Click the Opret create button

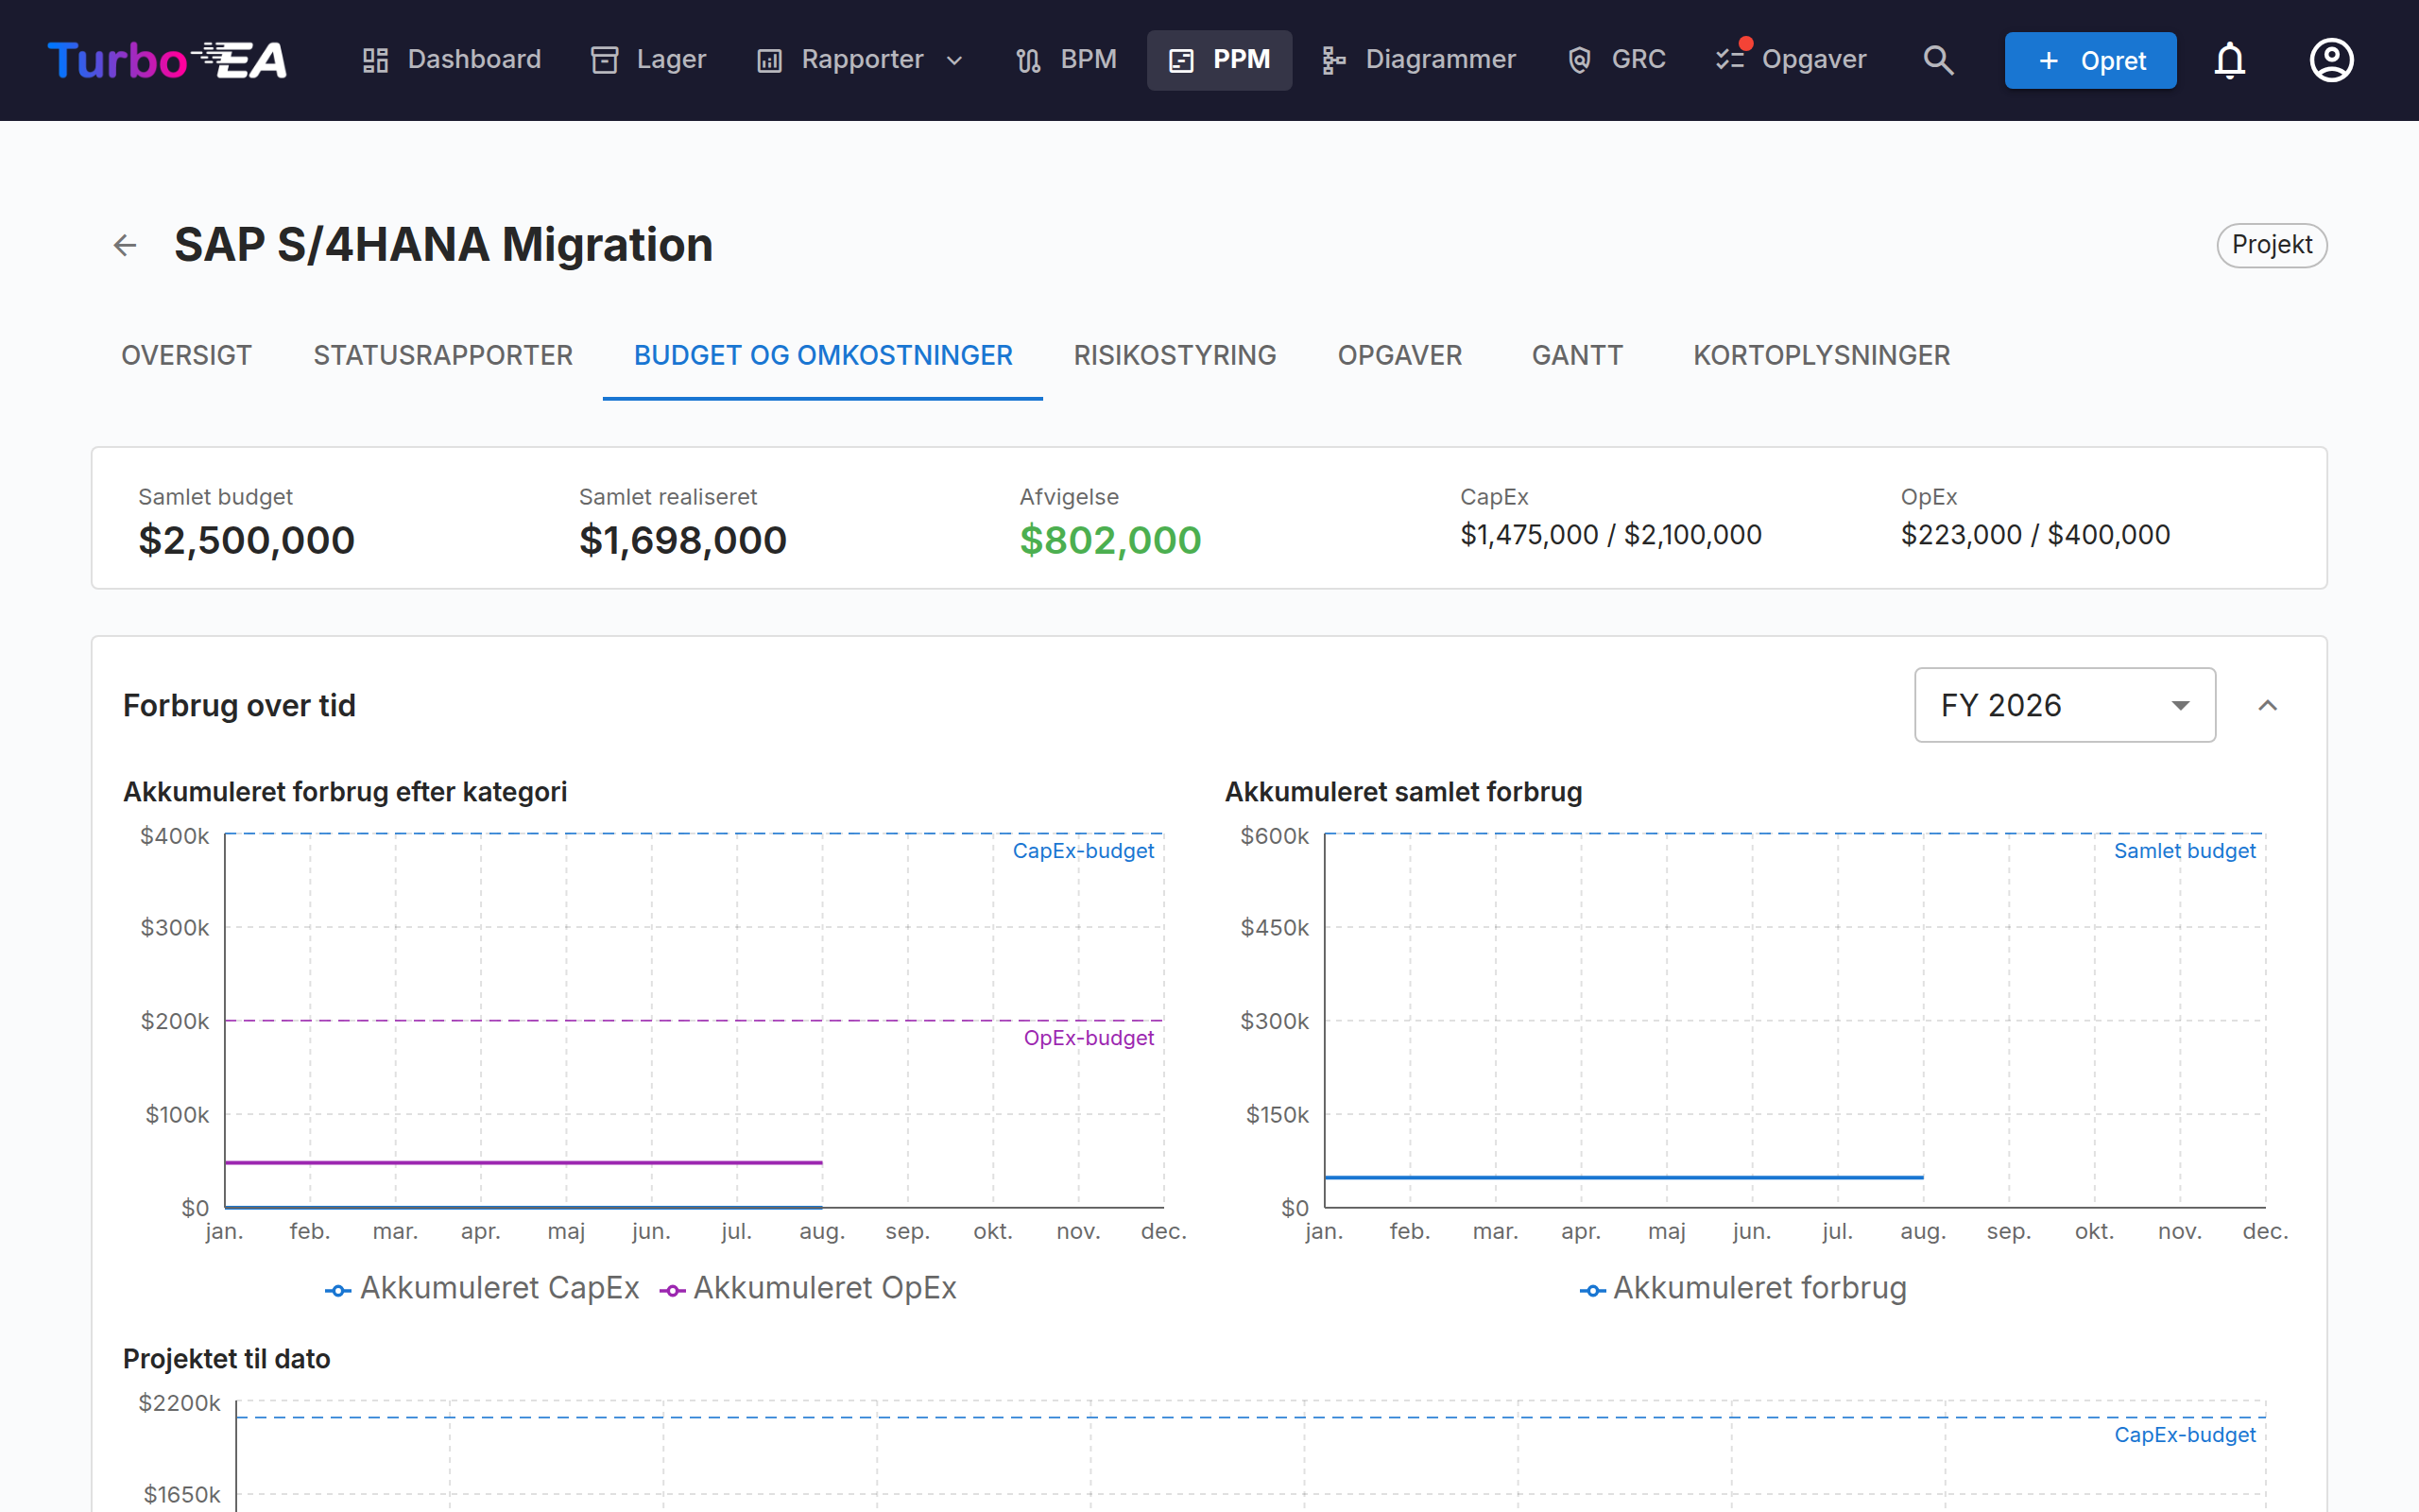pos(2090,60)
